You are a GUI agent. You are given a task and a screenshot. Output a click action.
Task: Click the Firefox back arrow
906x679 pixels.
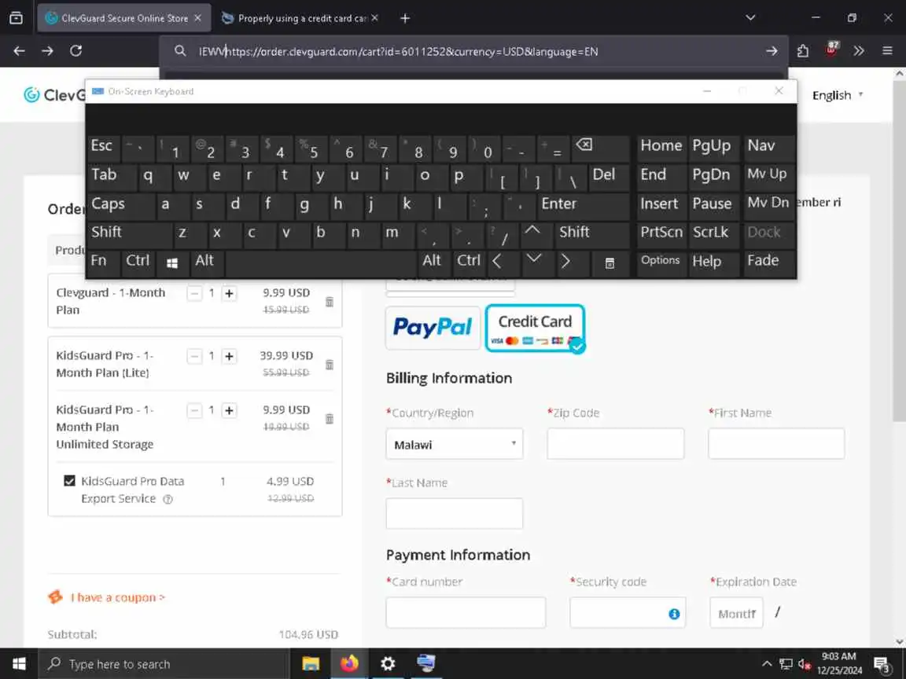pyautogui.click(x=19, y=51)
